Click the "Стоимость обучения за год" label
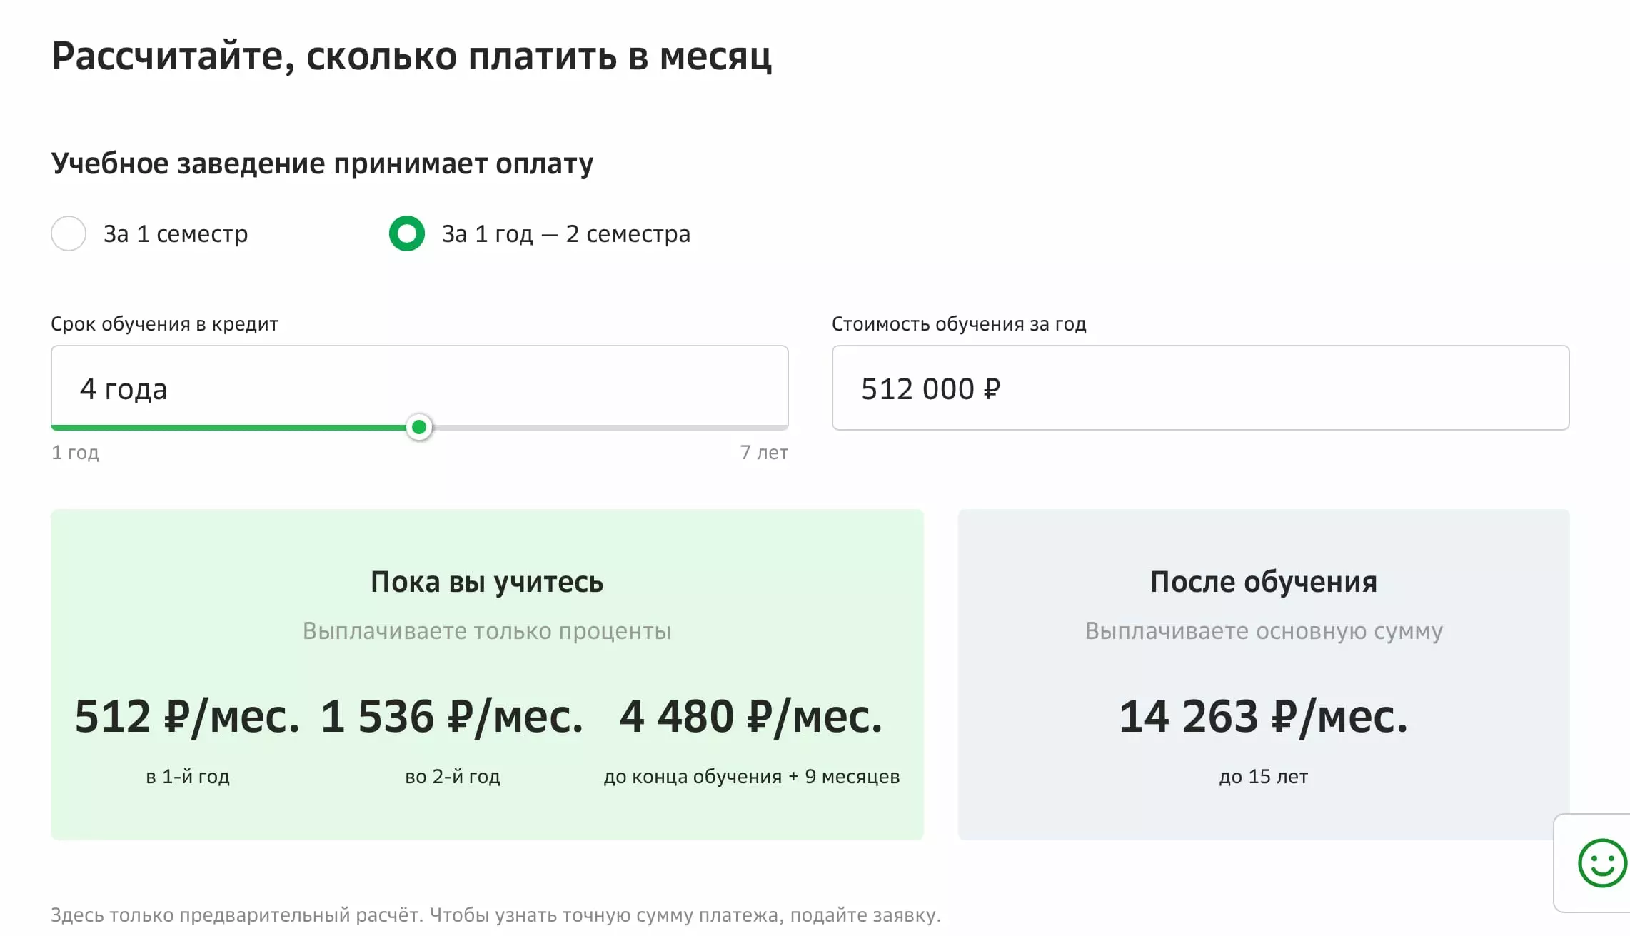The width and height of the screenshot is (1630, 936). (x=958, y=324)
